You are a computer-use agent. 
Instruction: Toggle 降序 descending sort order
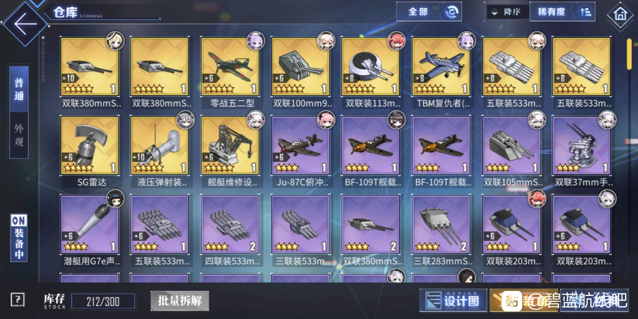click(x=507, y=12)
